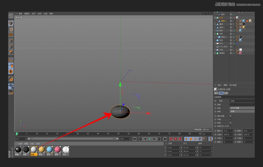
Task: Click the 基本 tab button
Action: (x=216, y=93)
